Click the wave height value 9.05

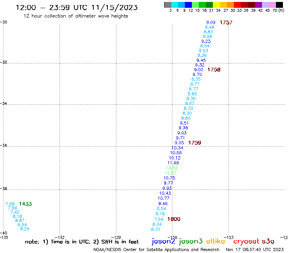click(x=179, y=143)
